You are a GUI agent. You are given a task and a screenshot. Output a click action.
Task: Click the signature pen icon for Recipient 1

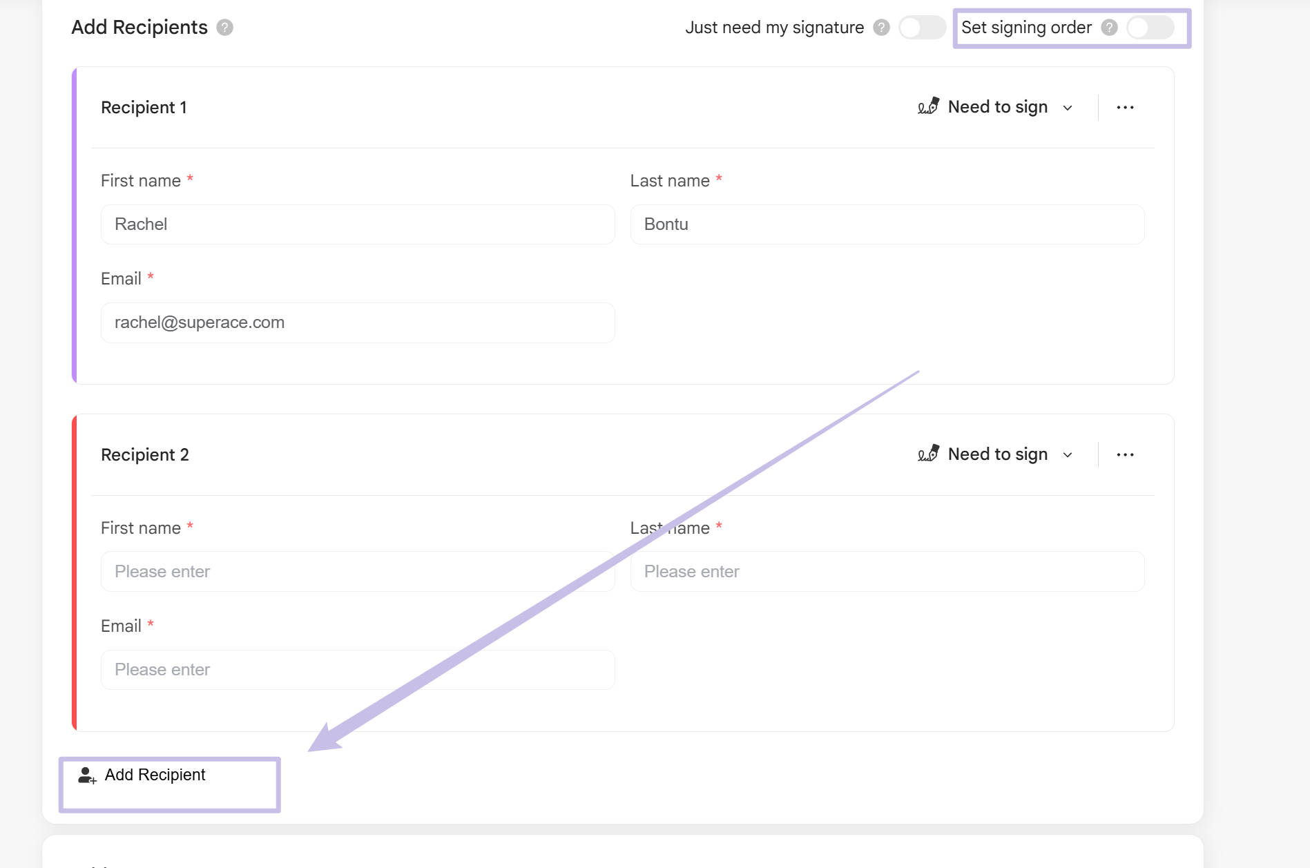(x=928, y=106)
